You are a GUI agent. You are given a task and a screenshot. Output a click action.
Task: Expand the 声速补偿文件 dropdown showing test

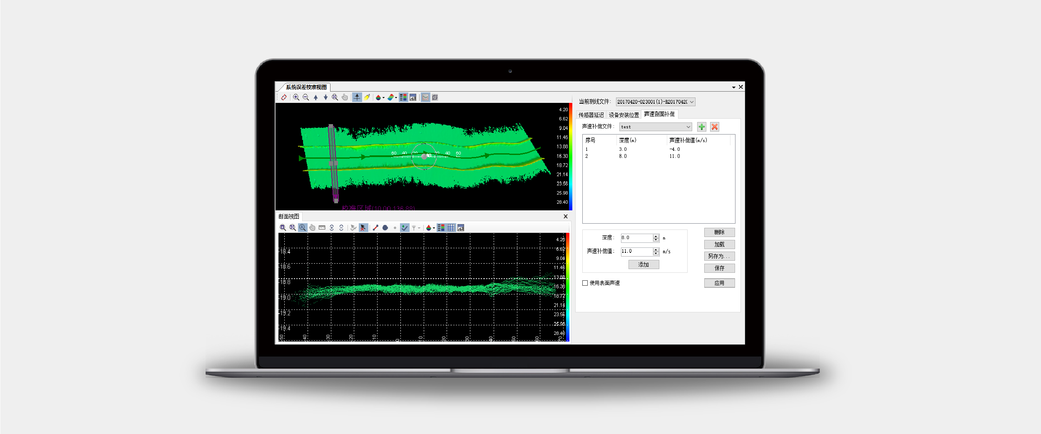point(688,127)
